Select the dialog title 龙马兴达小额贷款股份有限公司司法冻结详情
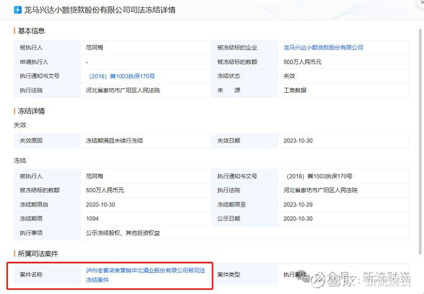This screenshot has width=424, height=294. coord(100,10)
